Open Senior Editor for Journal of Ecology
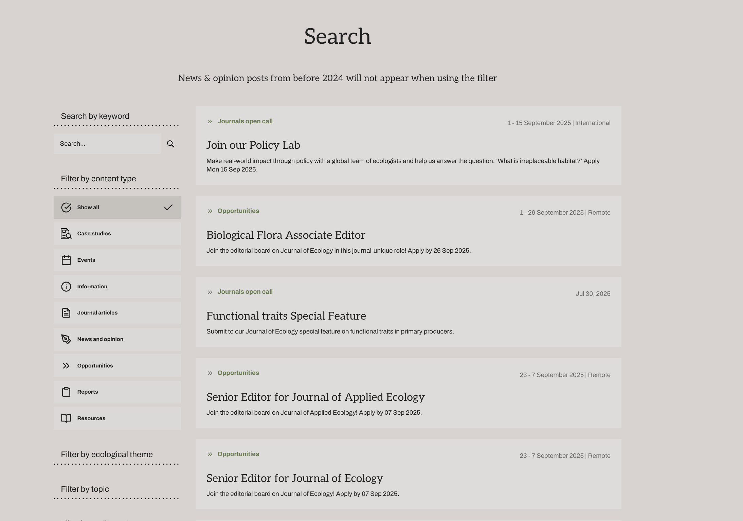 click(x=294, y=478)
